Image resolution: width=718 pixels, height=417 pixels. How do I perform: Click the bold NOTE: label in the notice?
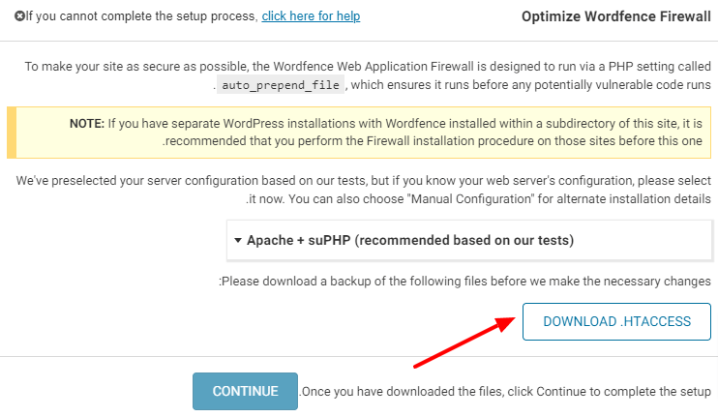point(86,124)
